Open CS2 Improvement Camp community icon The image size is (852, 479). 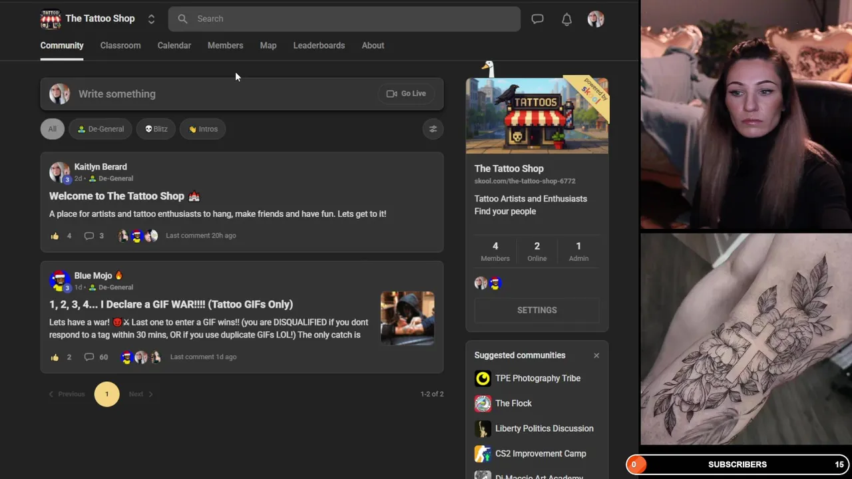click(x=483, y=454)
